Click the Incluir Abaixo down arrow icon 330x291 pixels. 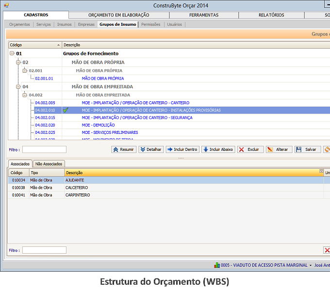[x=206, y=149]
